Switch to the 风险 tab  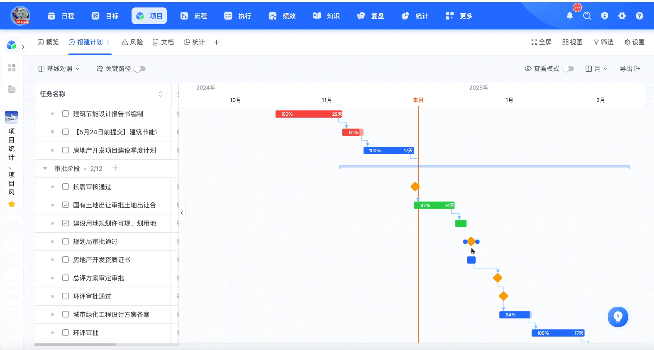click(x=132, y=42)
